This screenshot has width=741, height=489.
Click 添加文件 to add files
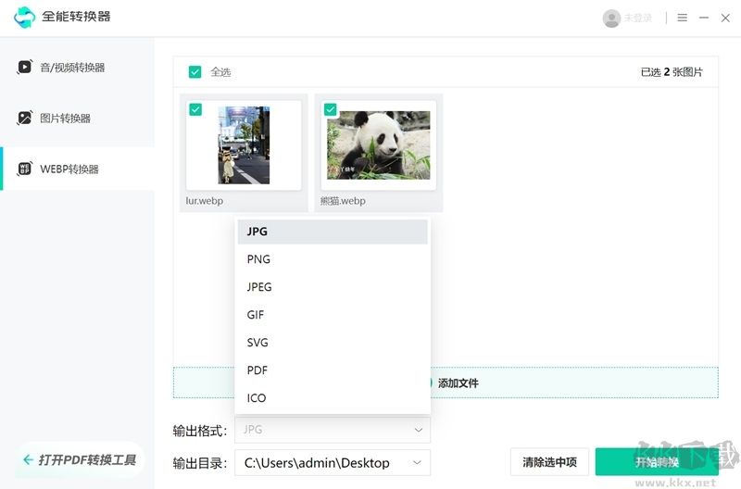(x=458, y=383)
